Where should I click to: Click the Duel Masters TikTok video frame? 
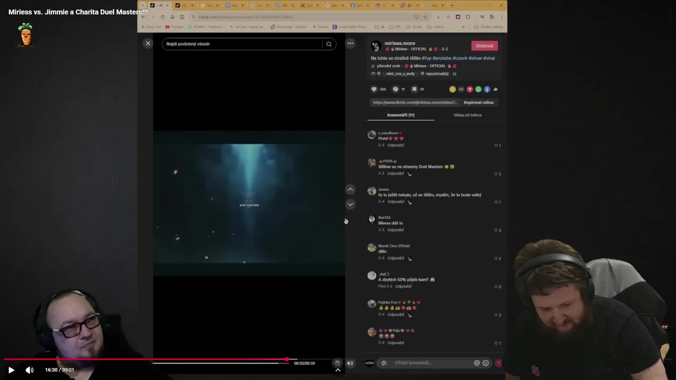249,203
